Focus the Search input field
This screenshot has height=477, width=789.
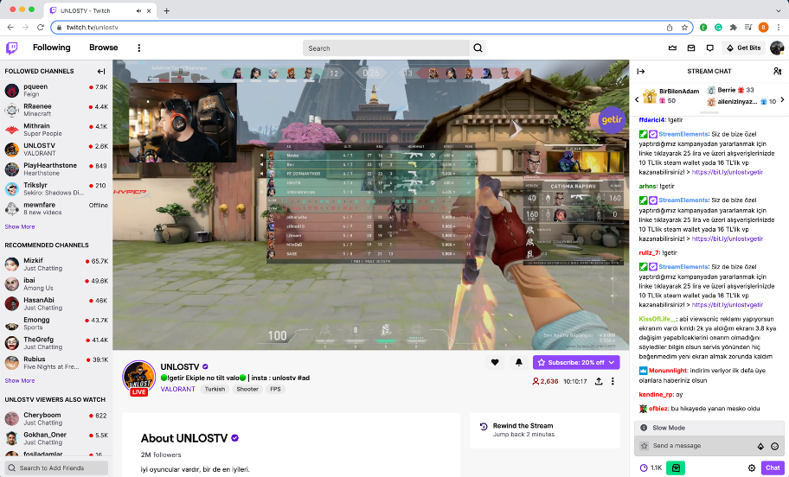[386, 48]
